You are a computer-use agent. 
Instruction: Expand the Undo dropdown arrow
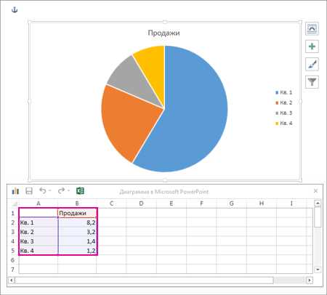(x=50, y=191)
